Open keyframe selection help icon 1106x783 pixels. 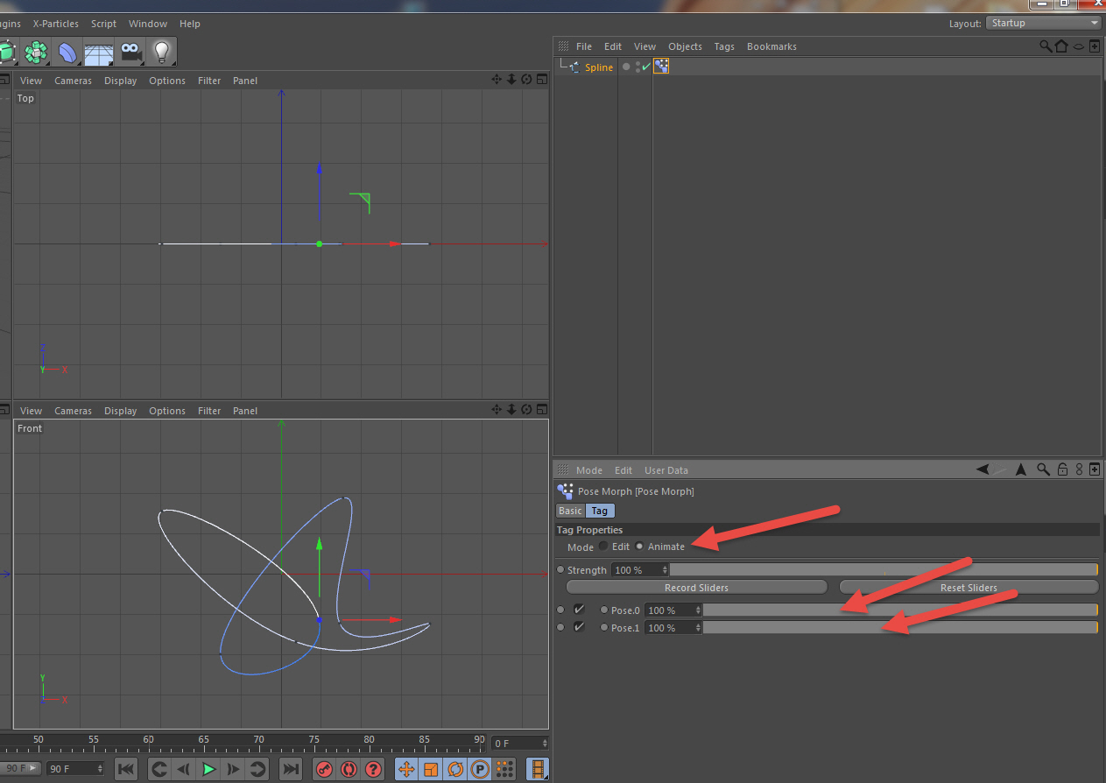pyautogui.click(x=374, y=769)
